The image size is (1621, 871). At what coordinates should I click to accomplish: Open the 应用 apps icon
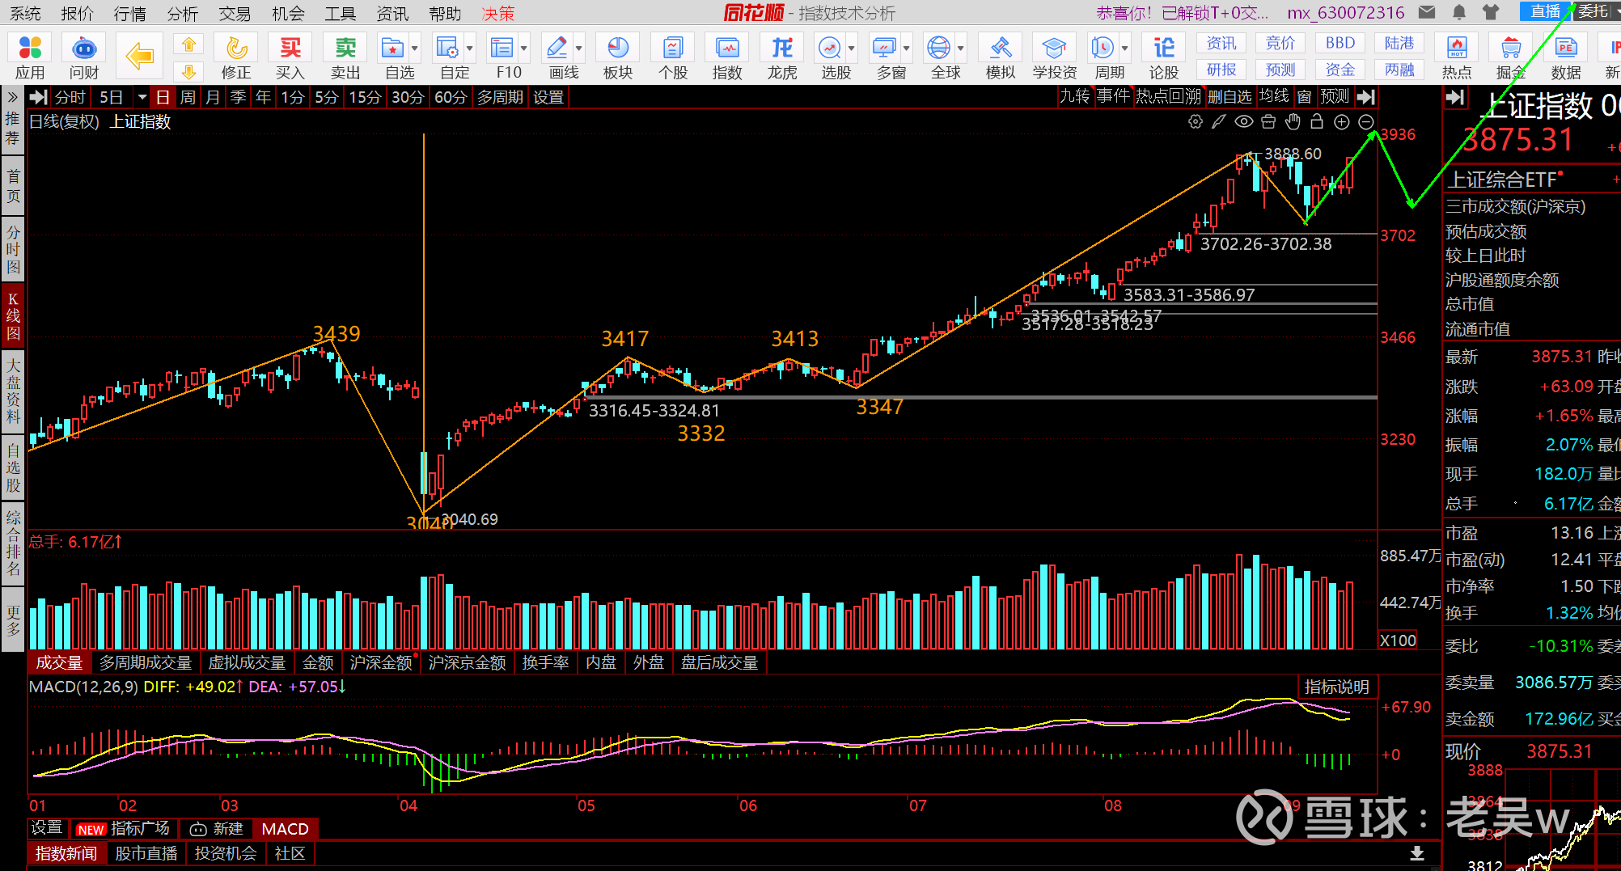30,57
